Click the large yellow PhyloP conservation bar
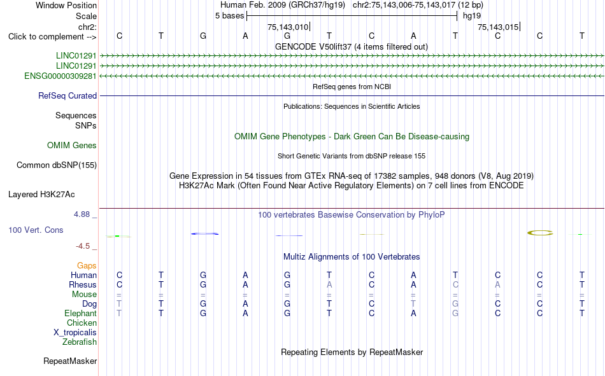The image size is (605, 376). pos(540,233)
